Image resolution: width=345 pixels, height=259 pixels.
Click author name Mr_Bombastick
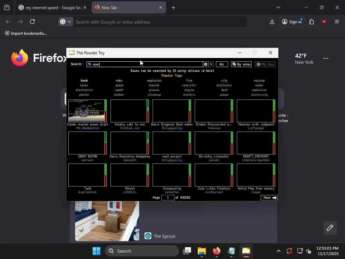(x=88, y=128)
